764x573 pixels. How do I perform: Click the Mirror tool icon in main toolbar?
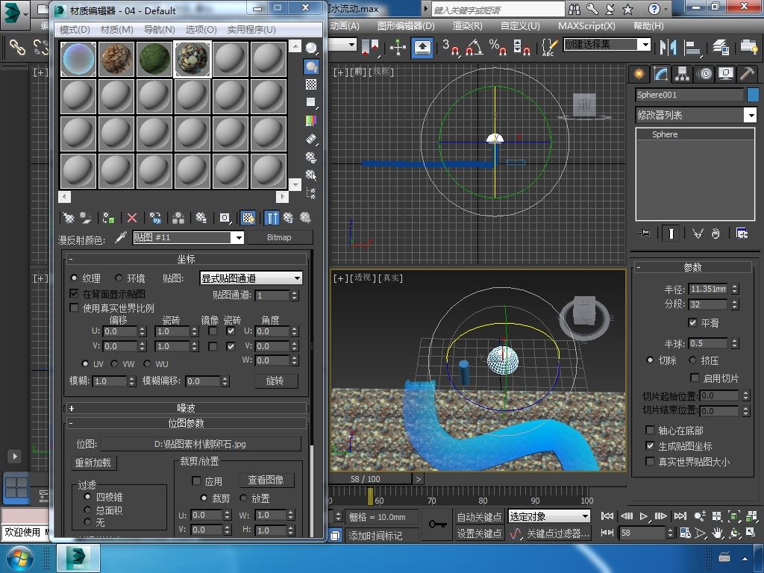[x=668, y=47]
